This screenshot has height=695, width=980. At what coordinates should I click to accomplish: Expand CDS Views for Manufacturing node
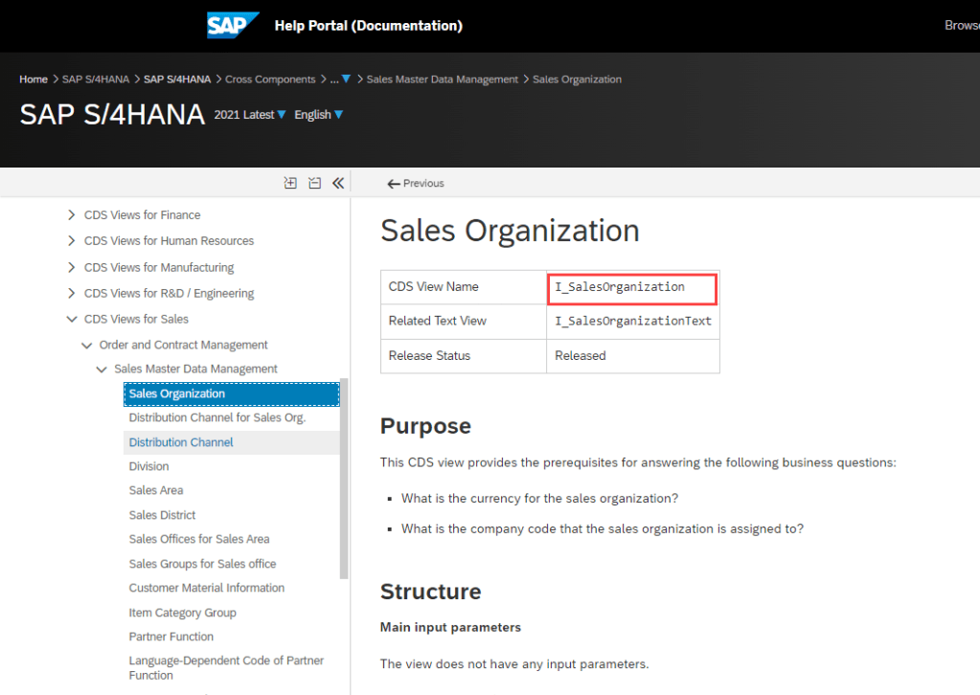pyautogui.click(x=72, y=267)
